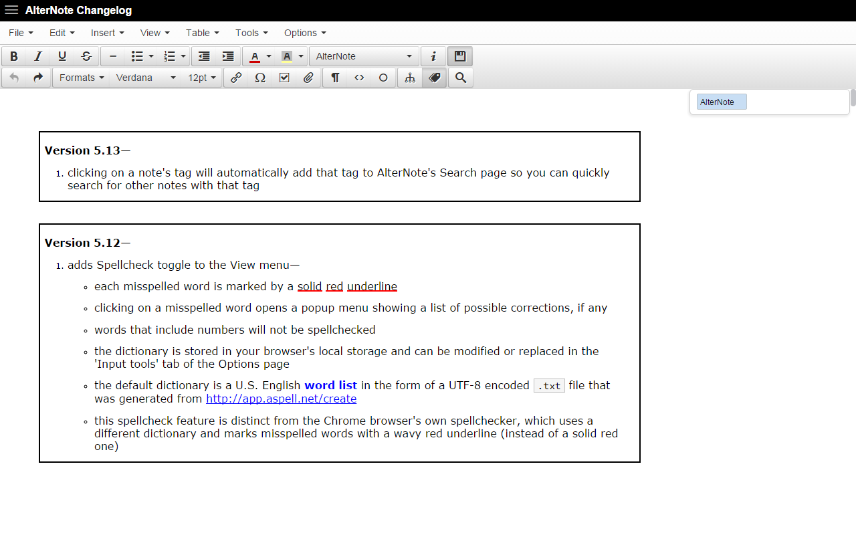Viewport: 856px width, 535px height.
Task: Open the text color picker arrow
Action: click(269, 56)
